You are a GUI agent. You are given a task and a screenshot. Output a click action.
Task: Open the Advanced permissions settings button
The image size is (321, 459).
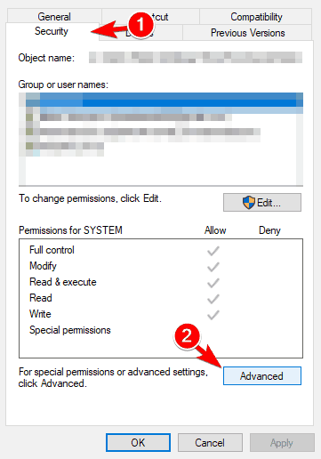262,376
